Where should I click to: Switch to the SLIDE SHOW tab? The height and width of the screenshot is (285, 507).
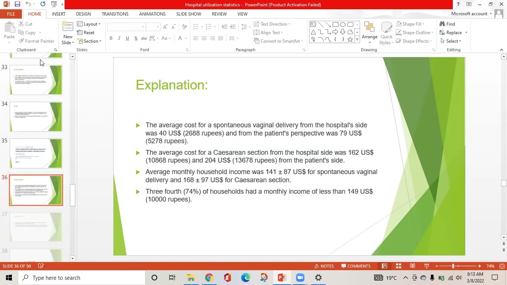tap(189, 14)
